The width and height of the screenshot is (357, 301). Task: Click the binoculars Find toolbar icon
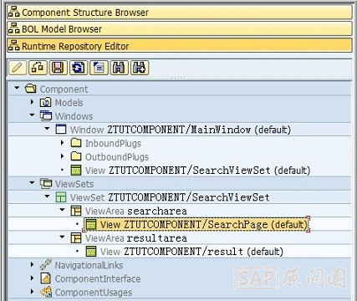click(x=120, y=68)
